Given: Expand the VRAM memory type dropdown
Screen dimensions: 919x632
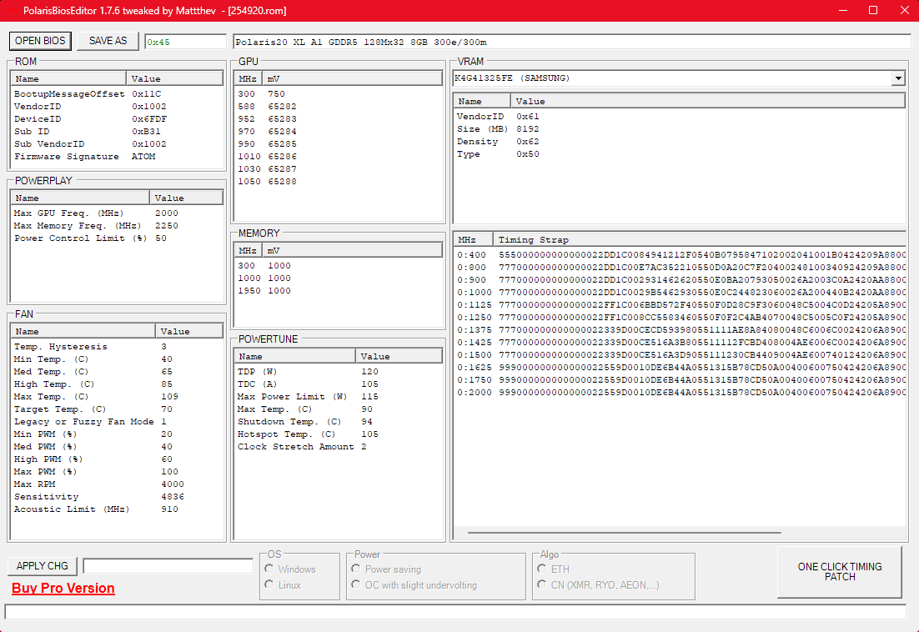Looking at the screenshot, I should (897, 78).
